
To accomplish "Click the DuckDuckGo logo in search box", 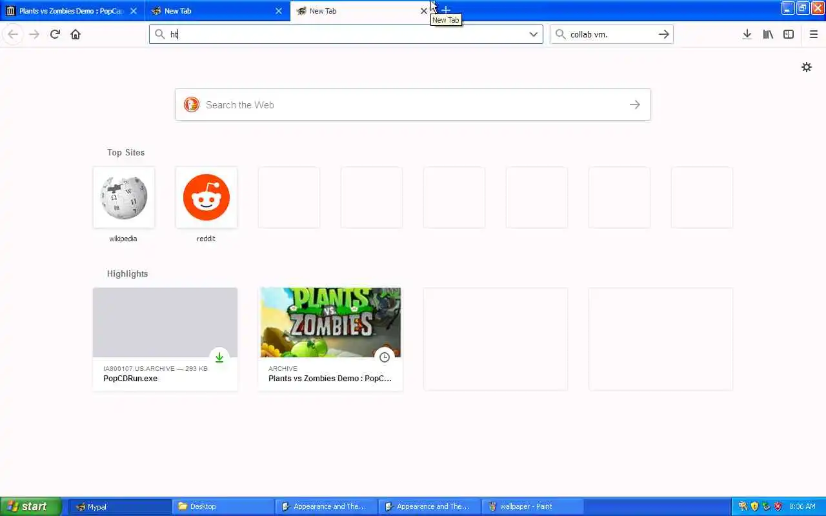I will 192,104.
